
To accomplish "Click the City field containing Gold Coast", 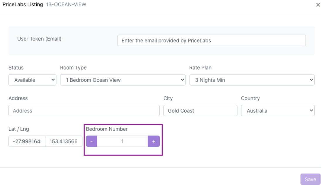I will pyautogui.click(x=200, y=111).
